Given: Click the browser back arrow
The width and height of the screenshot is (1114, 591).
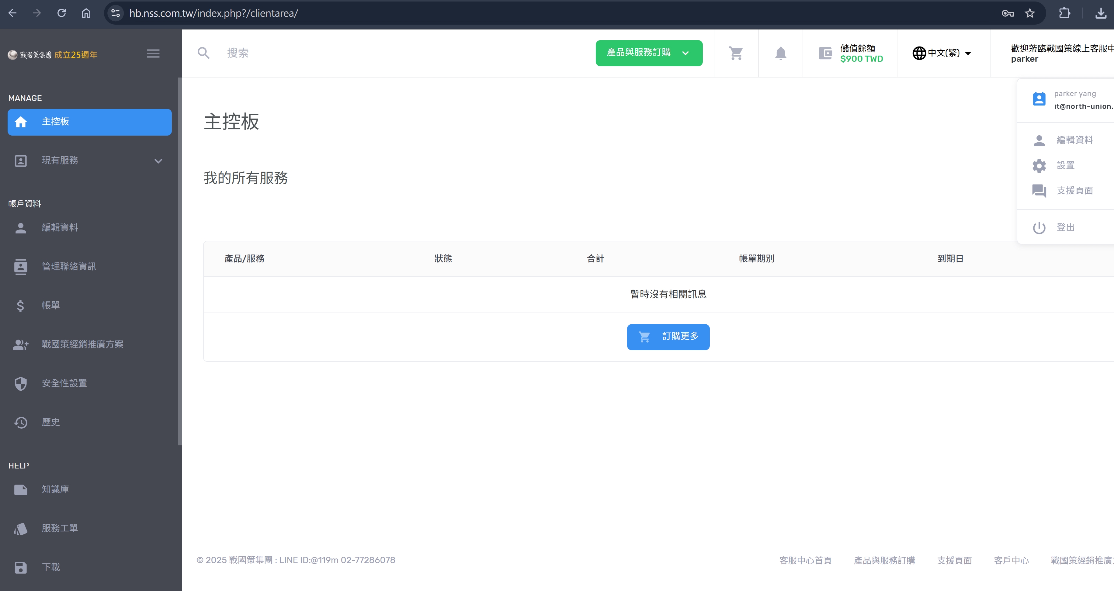Looking at the screenshot, I should 12,13.
